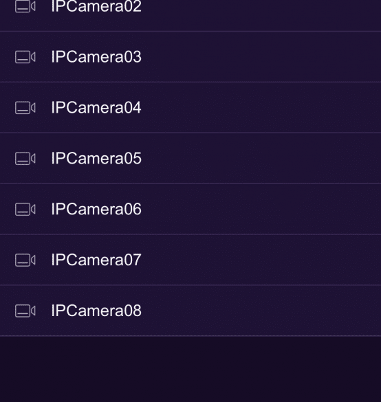
Task: Tap the camera icon for IPCamera05
Action: click(25, 159)
